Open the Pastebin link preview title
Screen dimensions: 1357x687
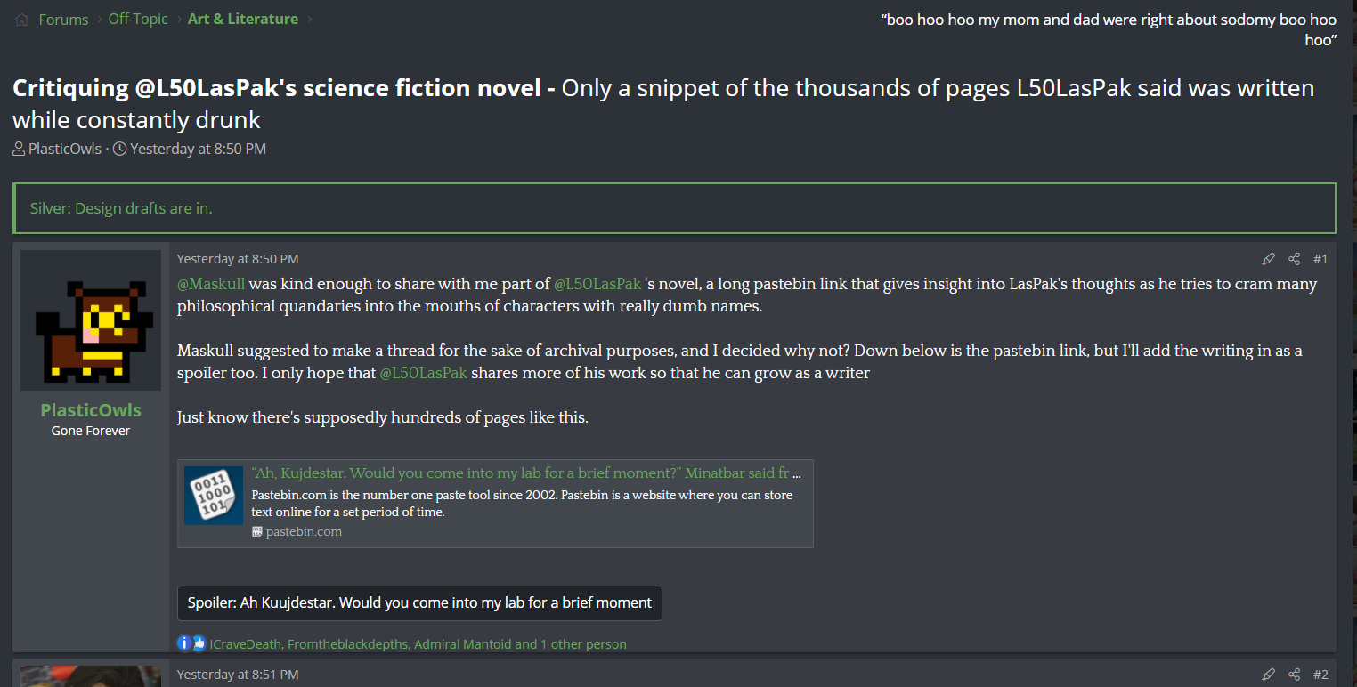pyautogui.click(x=525, y=473)
